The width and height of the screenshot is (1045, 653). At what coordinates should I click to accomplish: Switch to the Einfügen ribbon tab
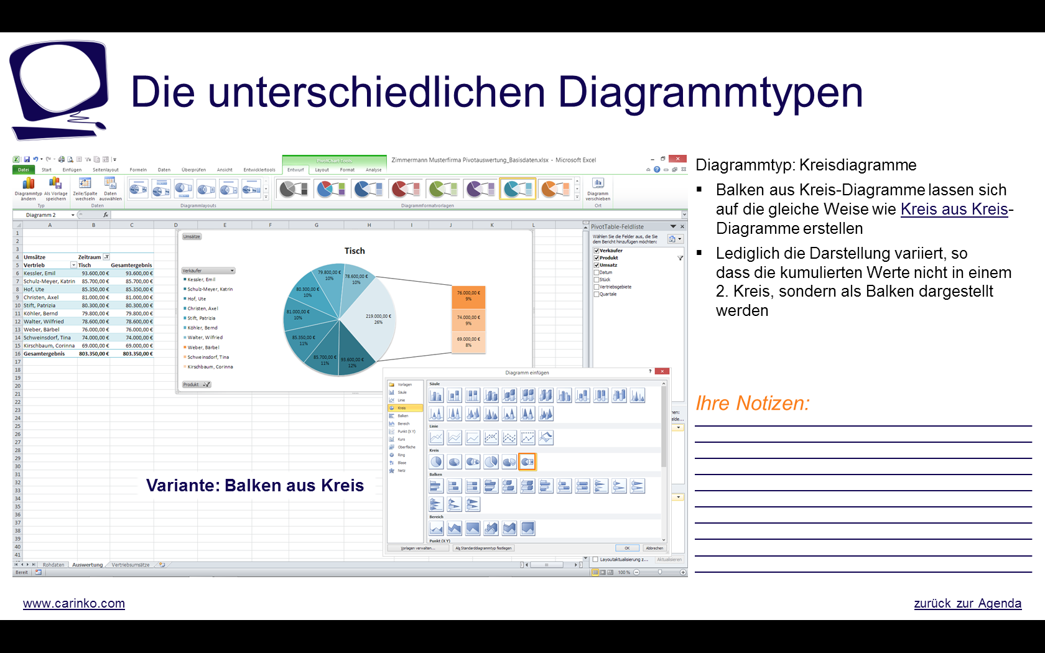[72, 170]
